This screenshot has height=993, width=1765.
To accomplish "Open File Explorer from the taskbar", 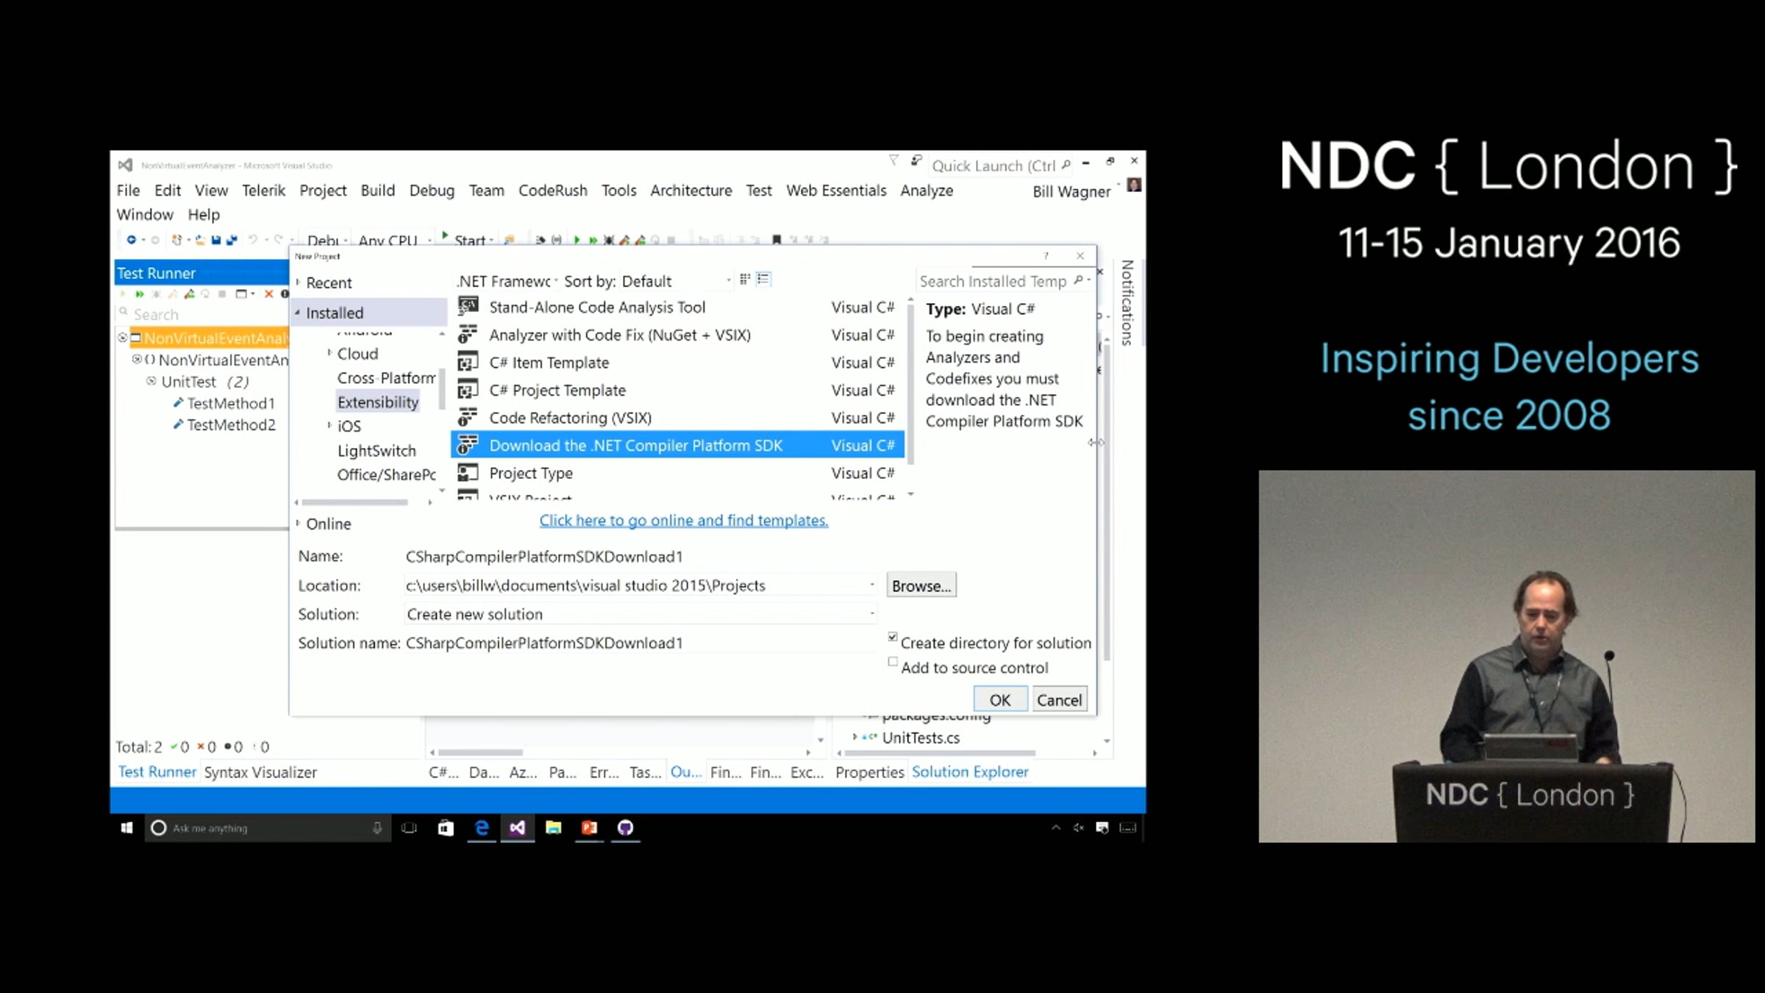I will [x=553, y=828].
